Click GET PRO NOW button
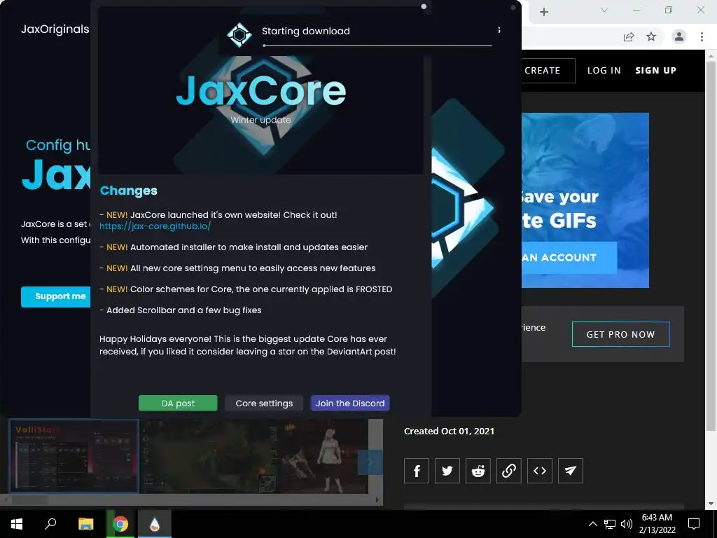 coord(620,334)
